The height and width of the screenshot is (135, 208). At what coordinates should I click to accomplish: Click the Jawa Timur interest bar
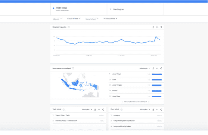click(x=157, y=74)
